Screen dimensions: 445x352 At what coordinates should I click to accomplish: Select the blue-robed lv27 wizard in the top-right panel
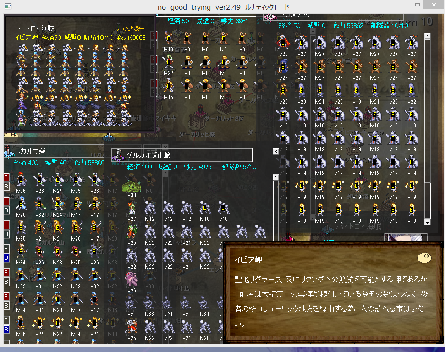(x=283, y=66)
